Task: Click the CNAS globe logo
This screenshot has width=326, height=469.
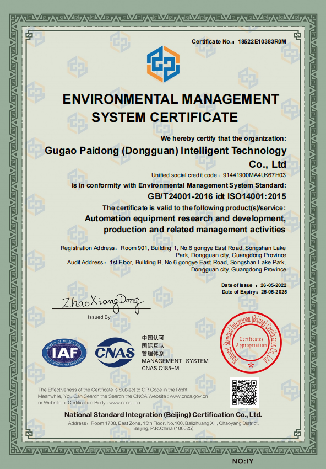Action: coord(115,353)
